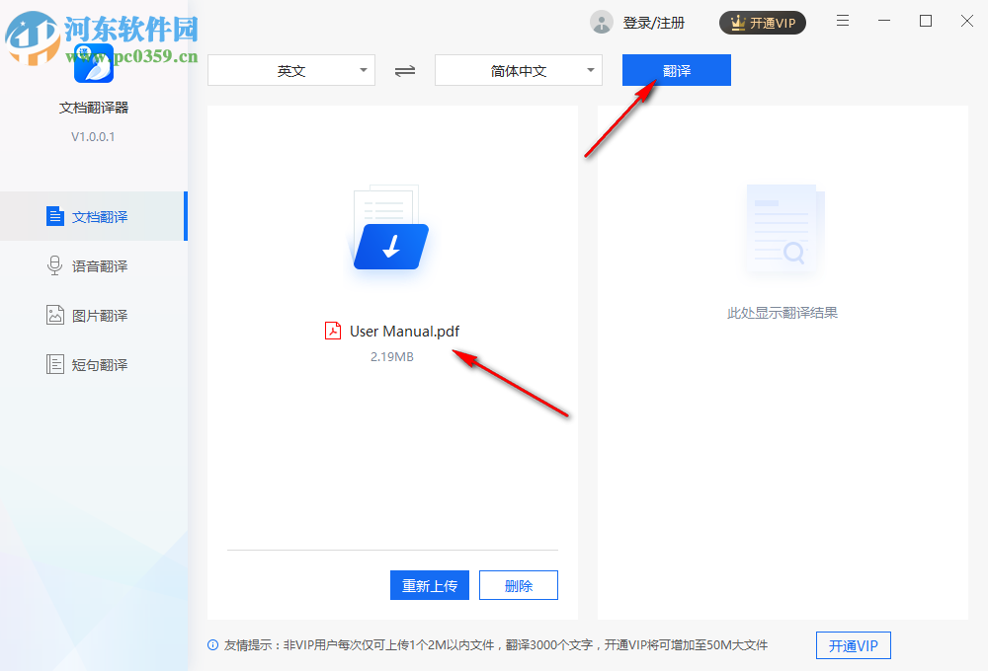The width and height of the screenshot is (988, 671).
Task: Swap languages with the arrows icon
Action: (x=404, y=70)
